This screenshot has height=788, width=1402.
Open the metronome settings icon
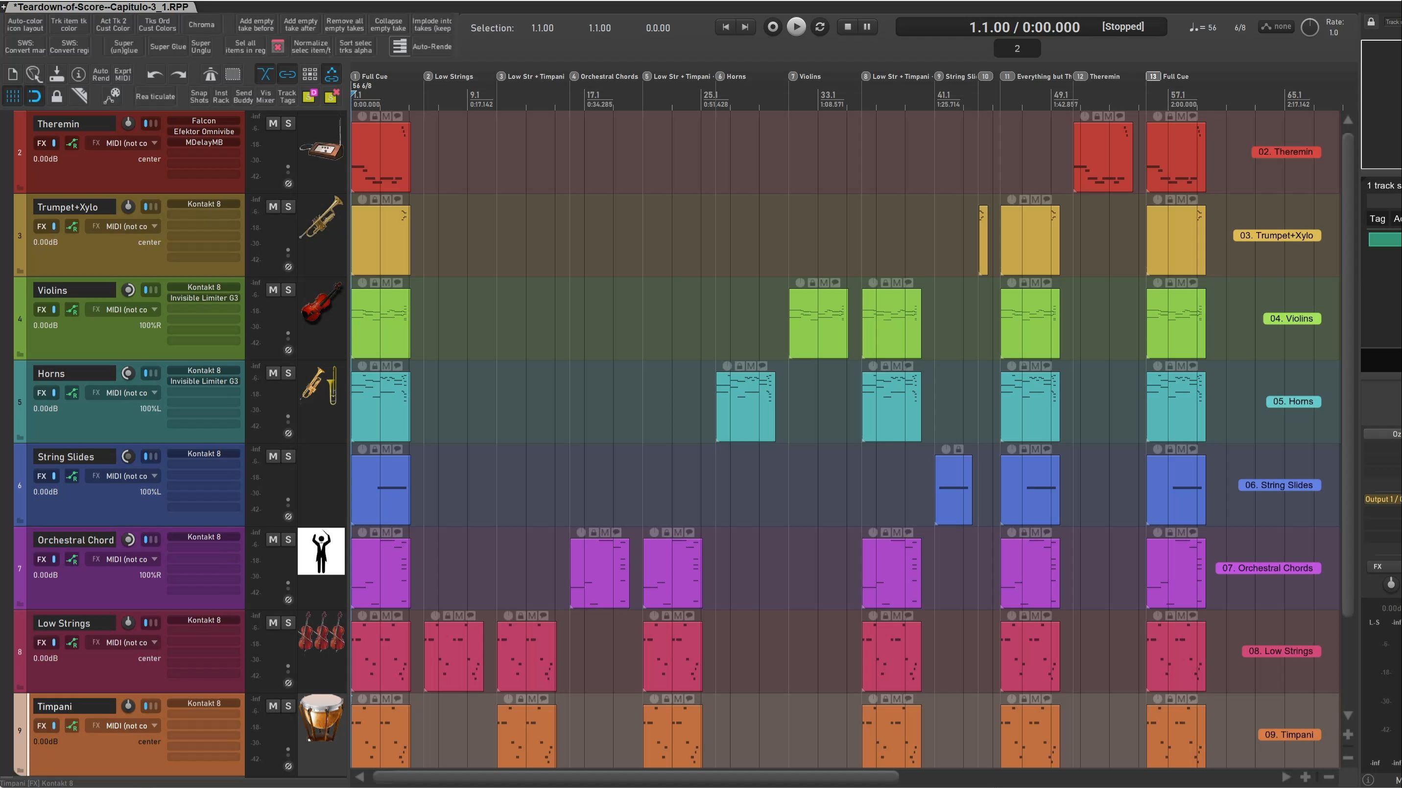point(210,74)
